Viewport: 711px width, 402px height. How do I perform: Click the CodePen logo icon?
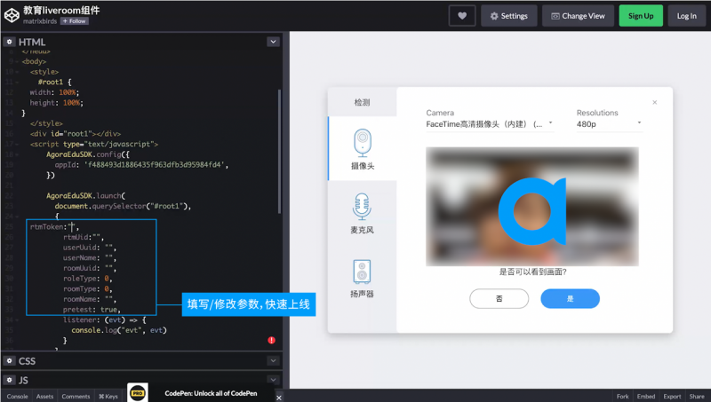(12, 15)
